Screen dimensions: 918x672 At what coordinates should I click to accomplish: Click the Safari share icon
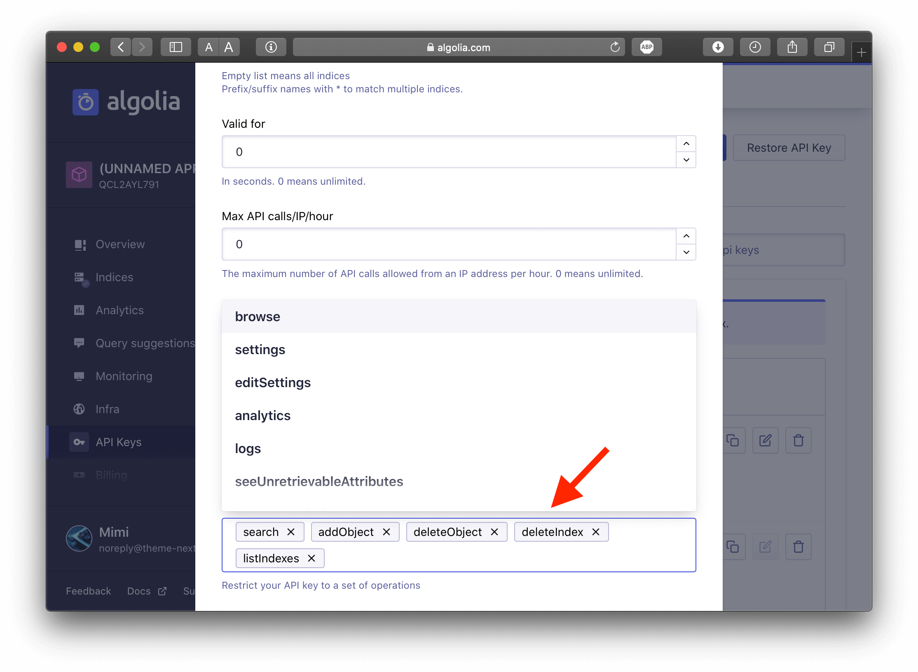coord(792,47)
